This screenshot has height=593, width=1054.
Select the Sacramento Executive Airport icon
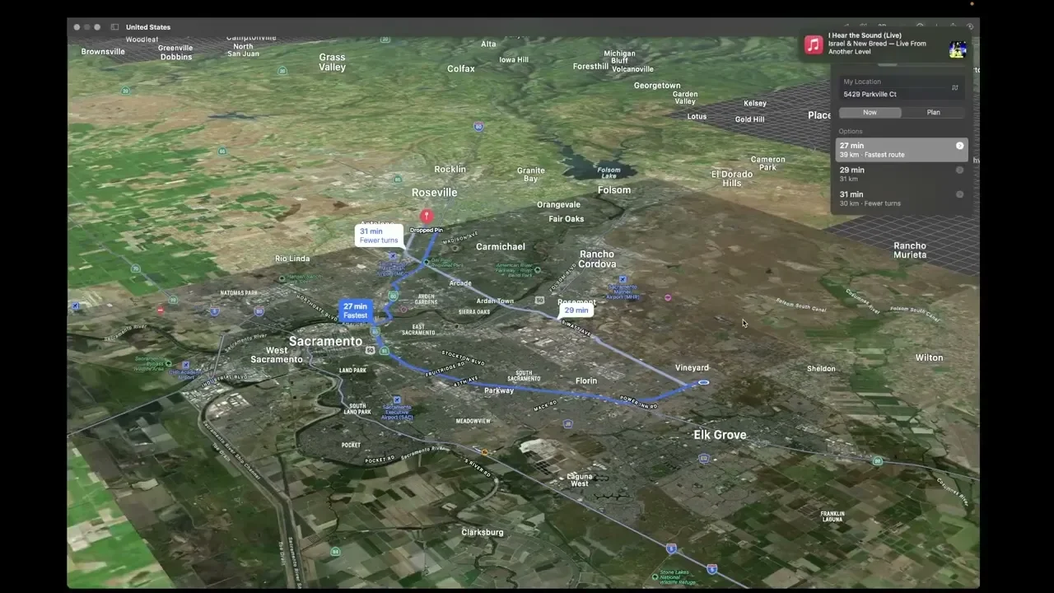point(397,400)
